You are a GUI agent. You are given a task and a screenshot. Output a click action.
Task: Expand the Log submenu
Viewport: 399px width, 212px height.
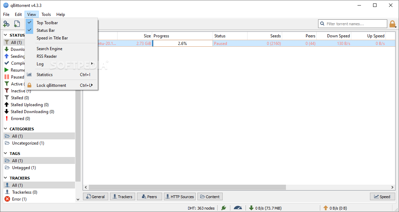pyautogui.click(x=61, y=64)
